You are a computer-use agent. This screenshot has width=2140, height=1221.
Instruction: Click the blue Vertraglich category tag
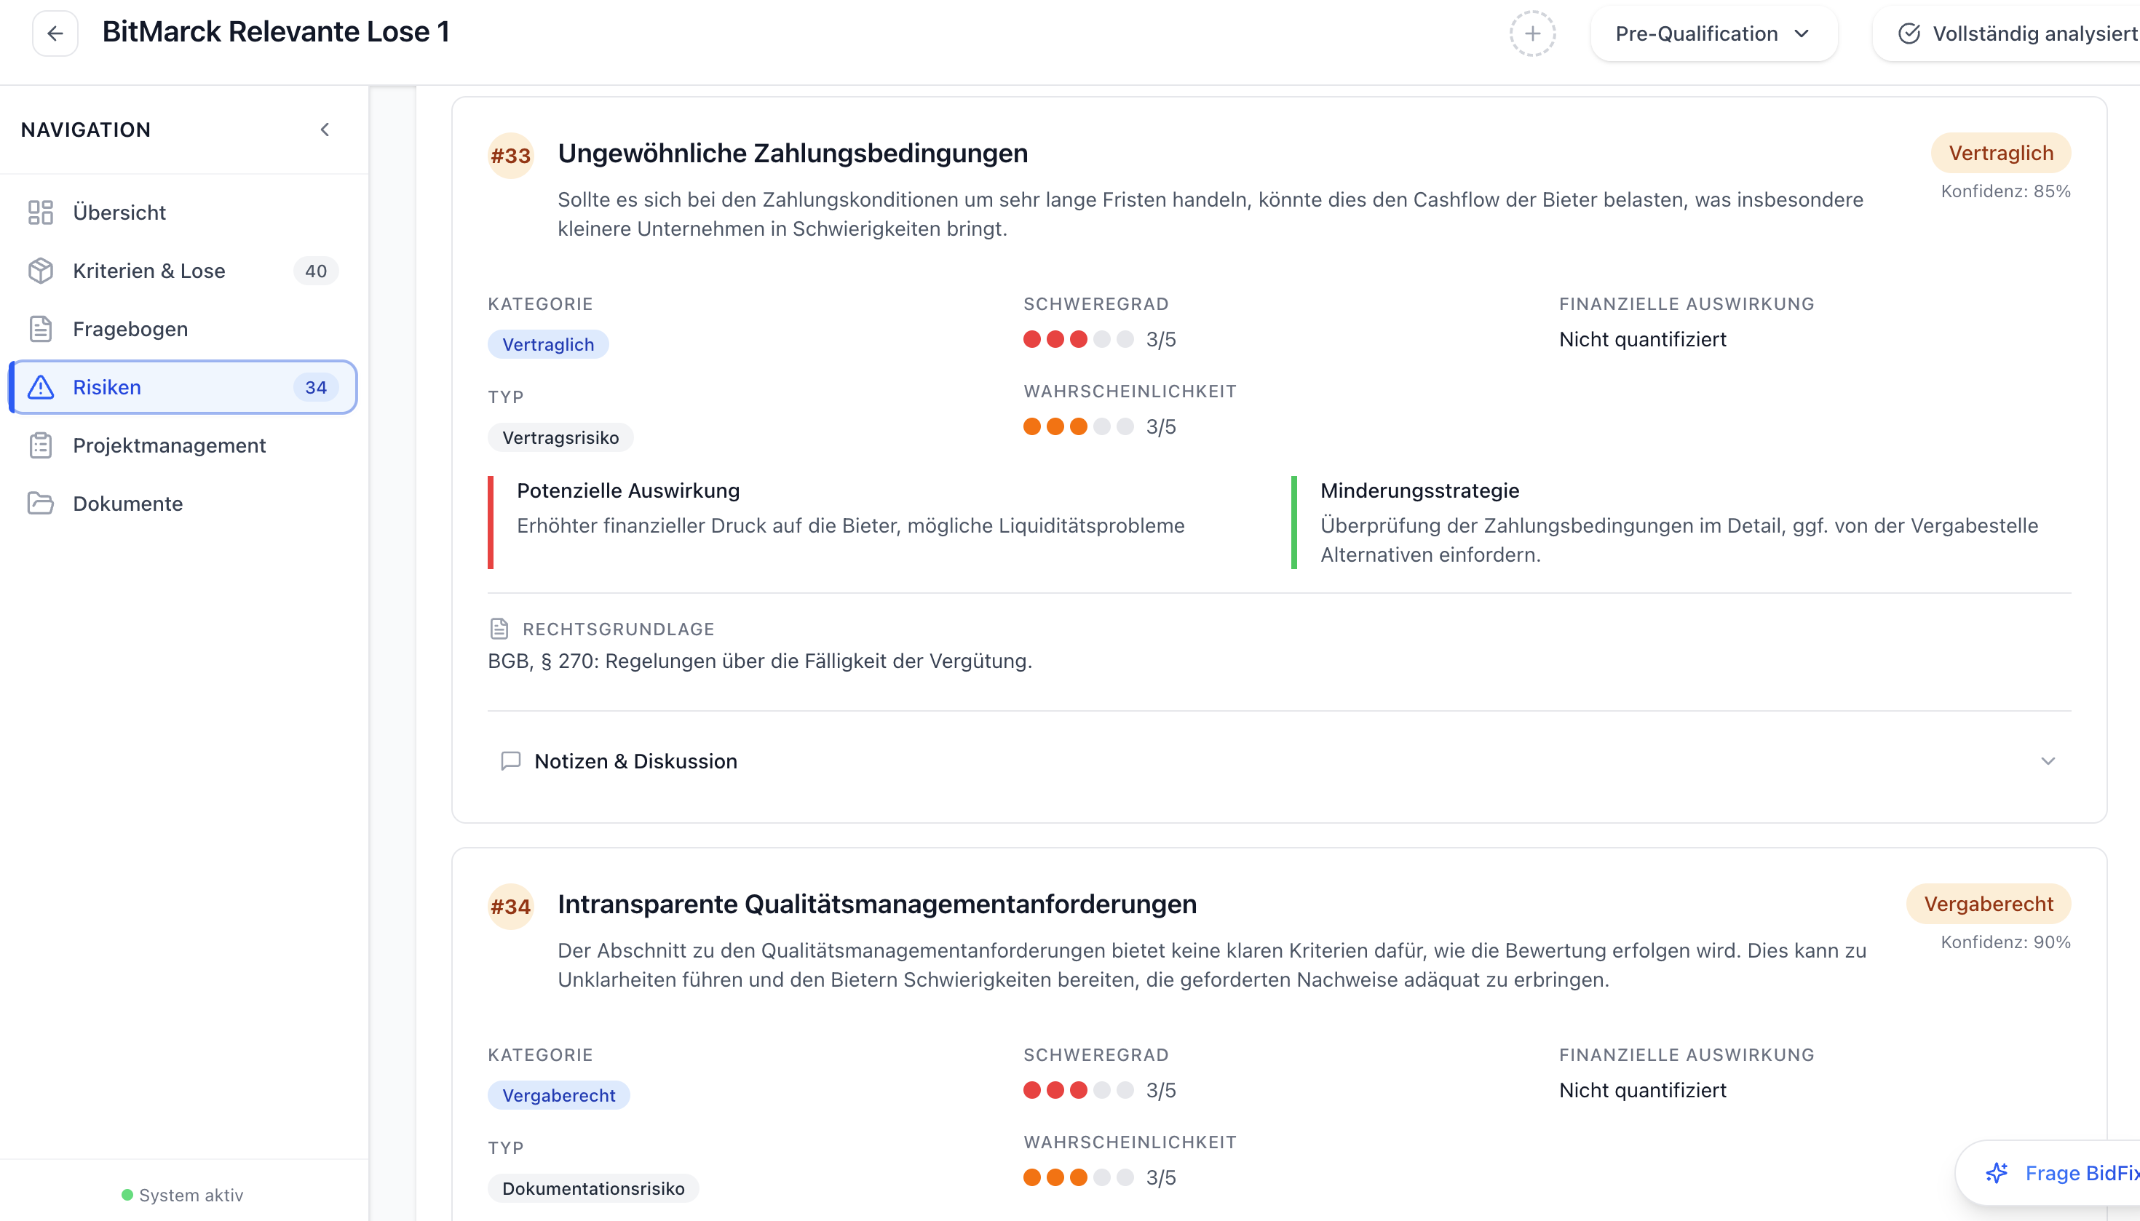click(548, 345)
